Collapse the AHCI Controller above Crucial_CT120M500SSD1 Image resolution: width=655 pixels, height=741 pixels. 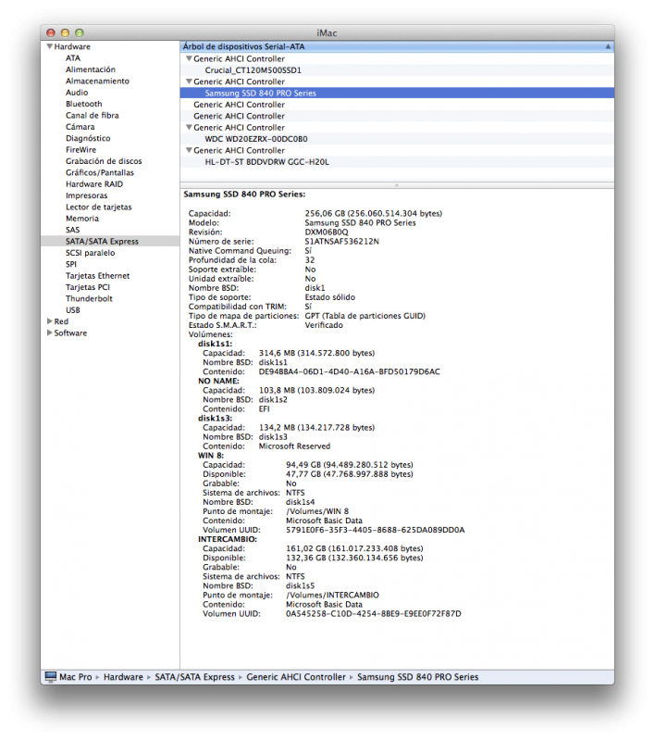pos(189,58)
